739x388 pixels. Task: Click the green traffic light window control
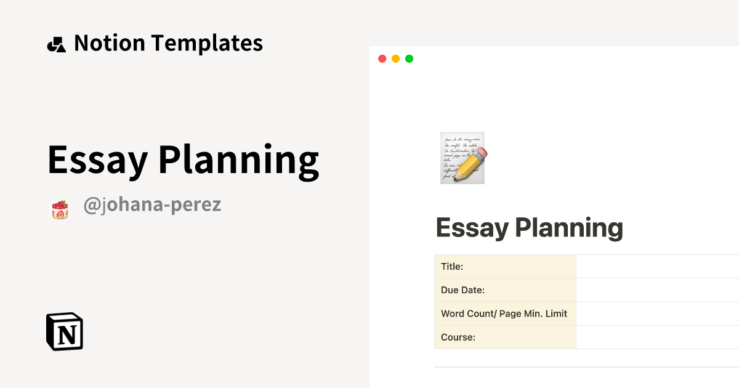pyautogui.click(x=409, y=59)
